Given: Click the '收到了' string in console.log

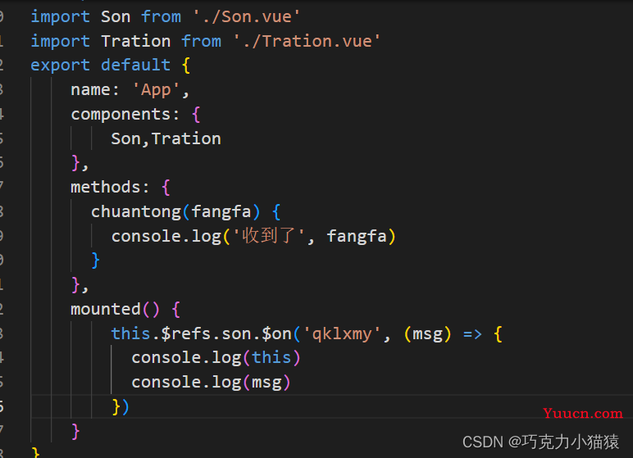Looking at the screenshot, I should (269, 236).
